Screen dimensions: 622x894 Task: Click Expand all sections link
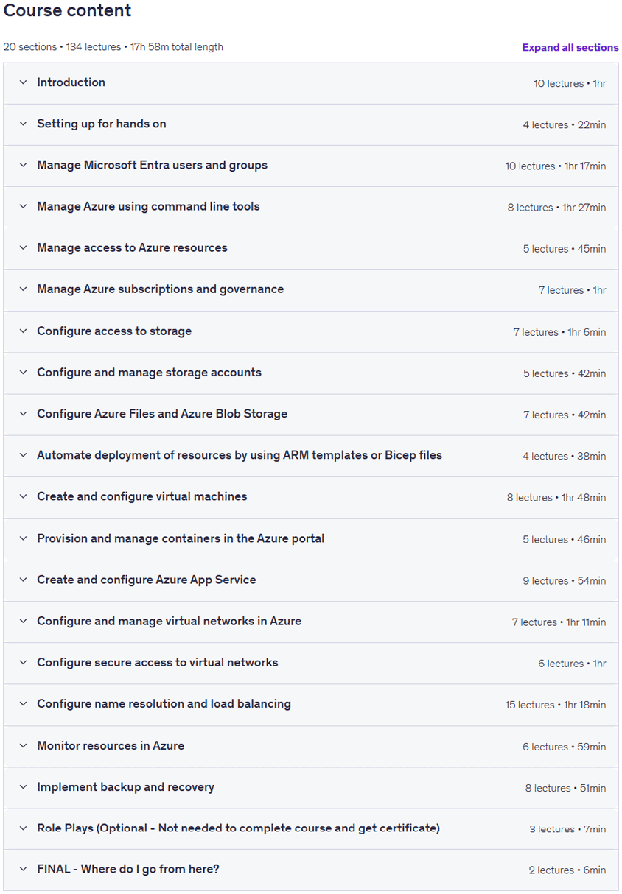(570, 47)
